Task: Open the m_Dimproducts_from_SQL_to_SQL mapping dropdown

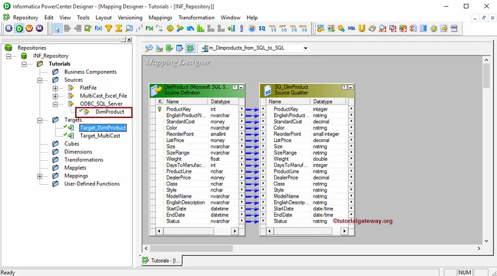Action: point(306,48)
